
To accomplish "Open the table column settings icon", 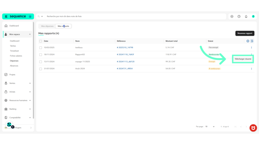I will coord(248,41).
